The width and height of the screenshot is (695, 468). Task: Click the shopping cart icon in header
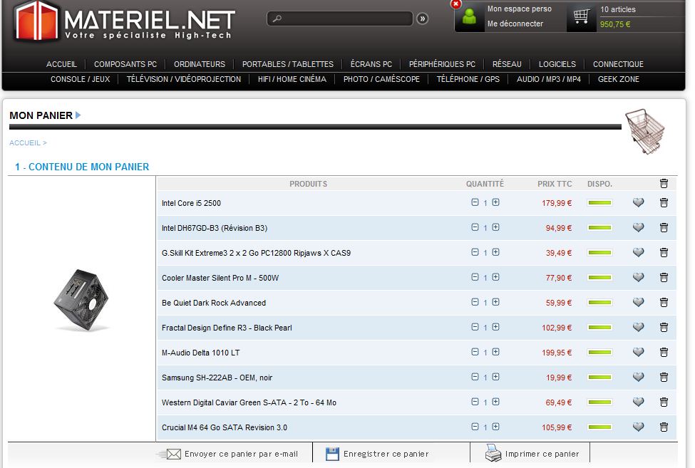point(582,16)
